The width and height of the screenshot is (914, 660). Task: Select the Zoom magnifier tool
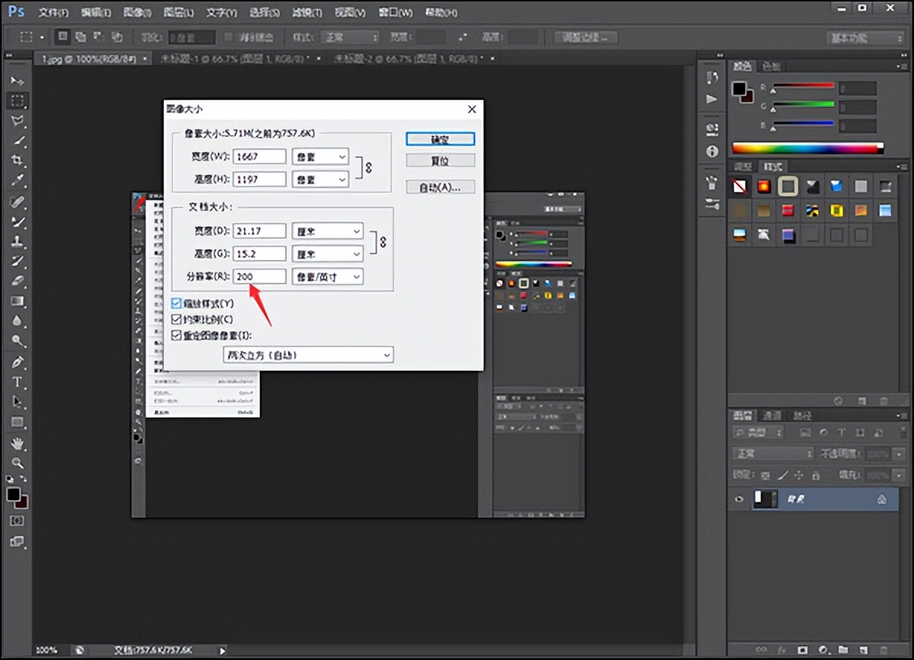[18, 463]
